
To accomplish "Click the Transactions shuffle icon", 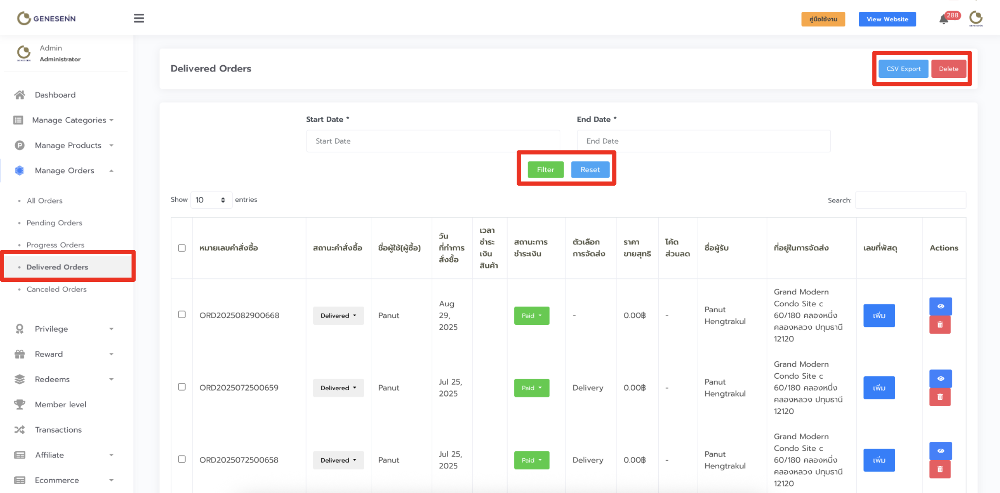I will point(19,430).
